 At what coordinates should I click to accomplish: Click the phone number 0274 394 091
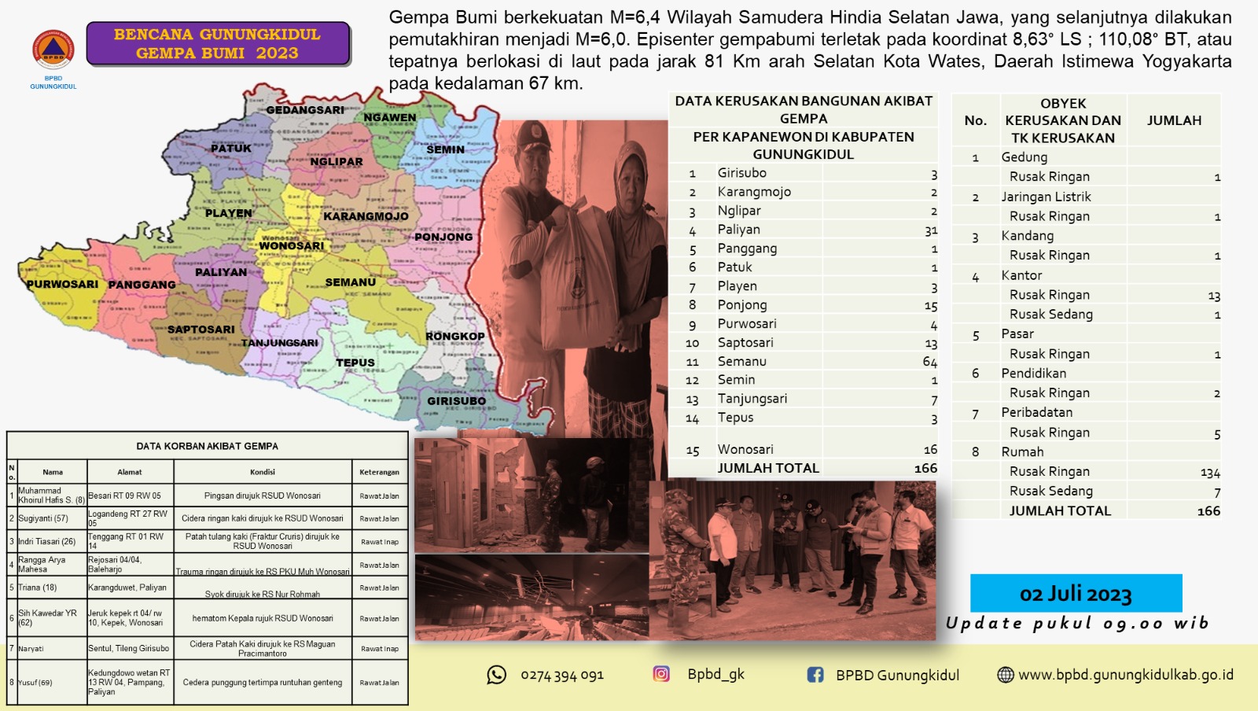562,676
